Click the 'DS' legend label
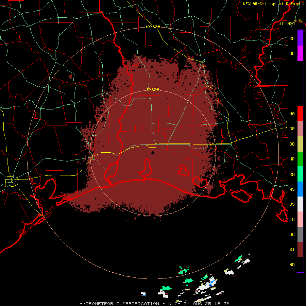 (x=292, y=204)
